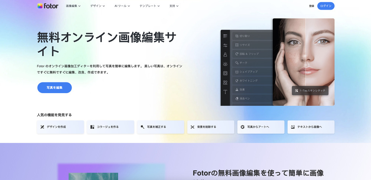This screenshot has height=180, width=371.
Task: Open the デザインを作成 feature card
Action: coord(60,127)
